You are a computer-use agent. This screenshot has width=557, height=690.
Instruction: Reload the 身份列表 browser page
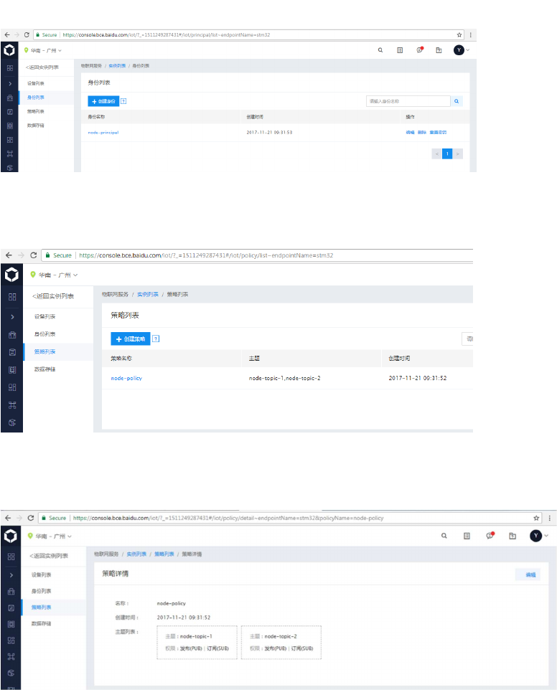click(27, 34)
